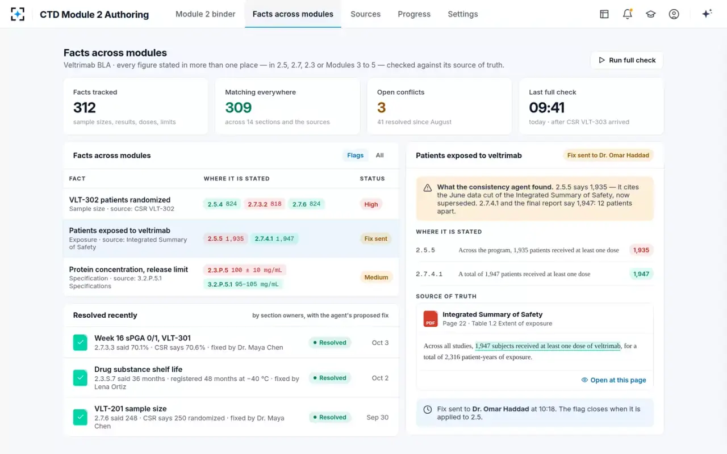Click the 2.3.P.5 100 ± 10 mg/mL chip
Screen dimensions: 727x454
pyautogui.click(x=245, y=270)
